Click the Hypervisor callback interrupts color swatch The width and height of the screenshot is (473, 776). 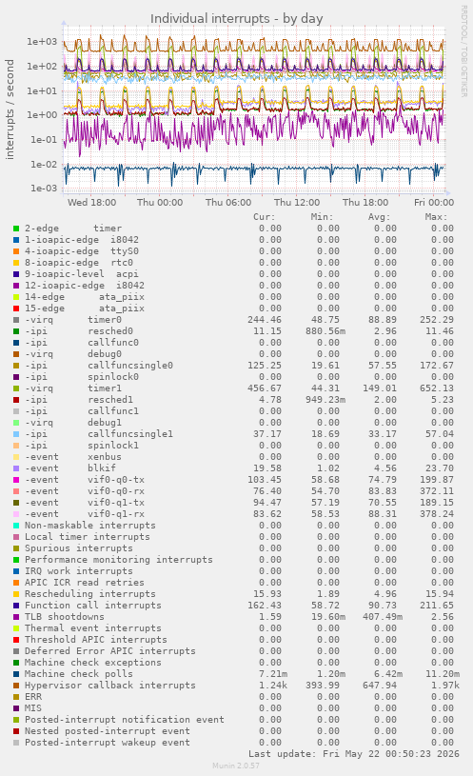click(16, 686)
